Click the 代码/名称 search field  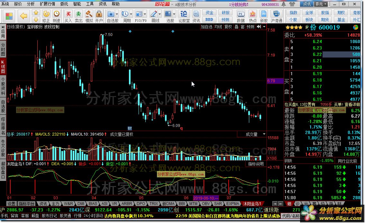(x=290, y=216)
